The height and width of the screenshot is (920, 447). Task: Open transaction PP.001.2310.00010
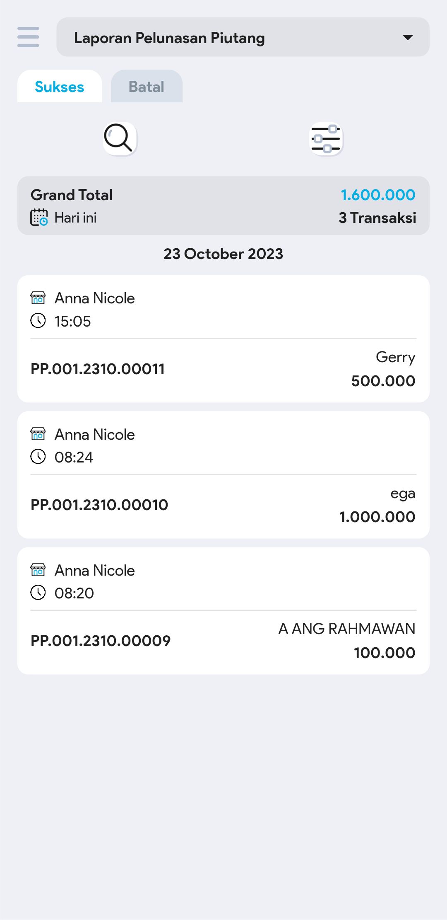[99, 505]
